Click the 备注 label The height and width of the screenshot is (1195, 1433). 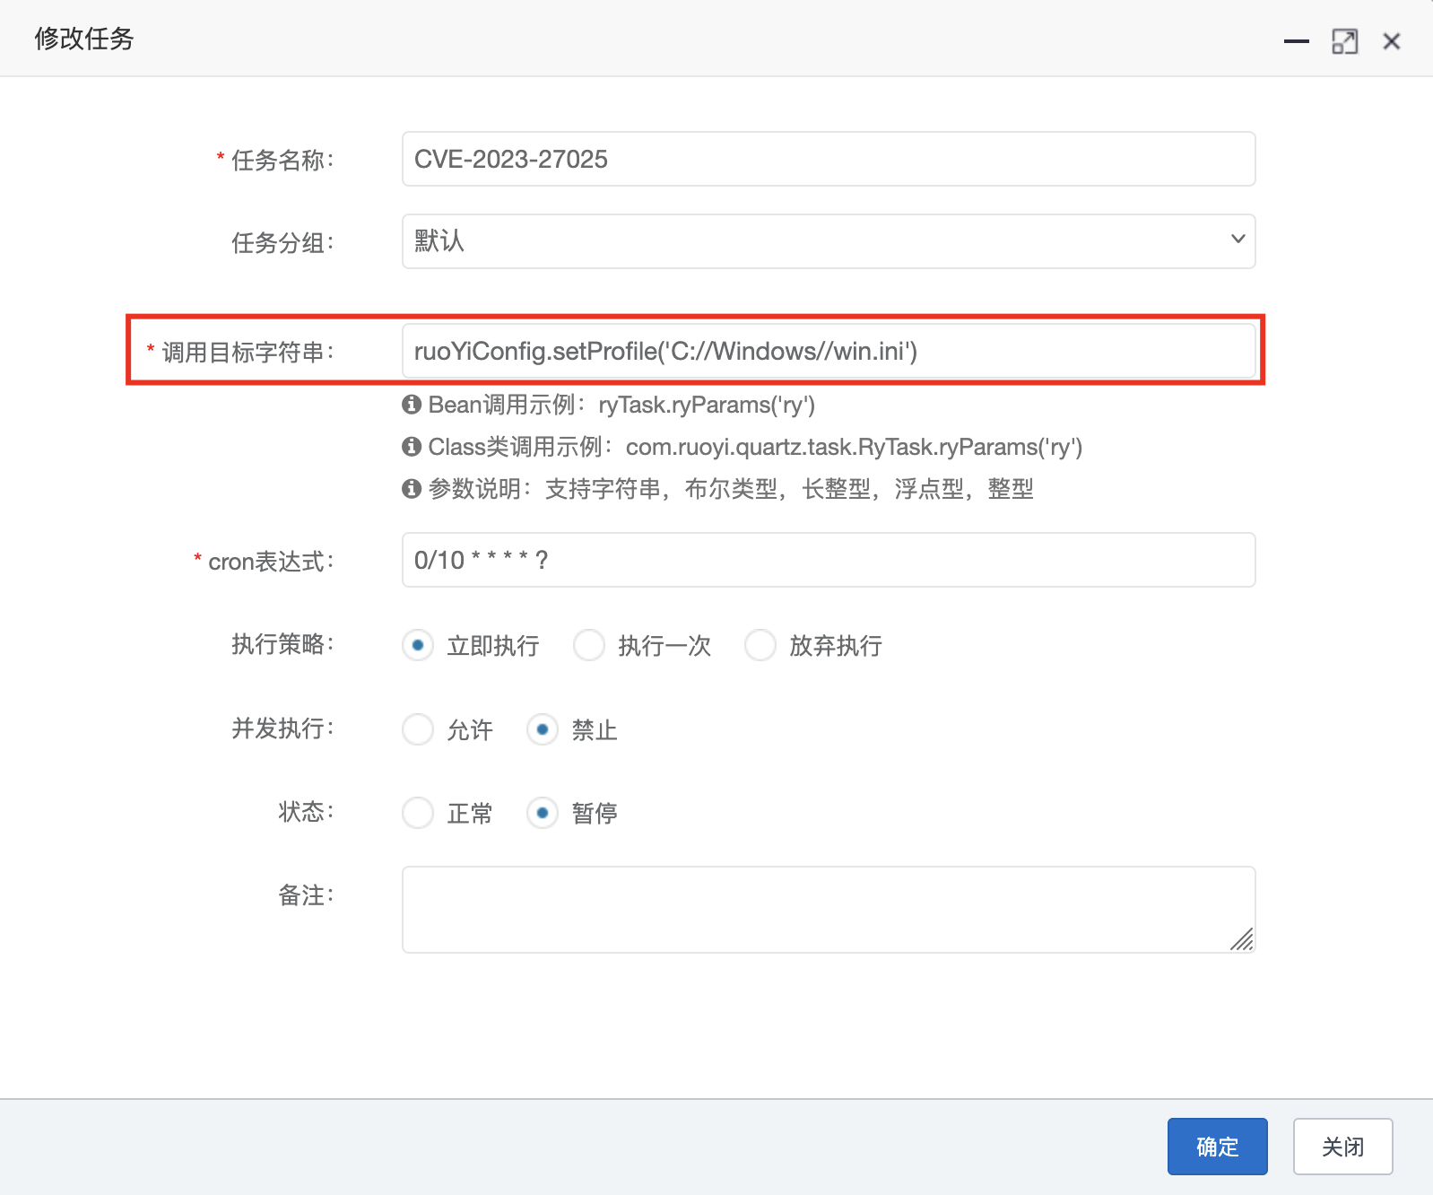[305, 894]
